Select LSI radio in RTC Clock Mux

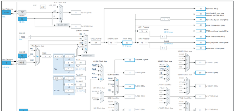point(60,19)
